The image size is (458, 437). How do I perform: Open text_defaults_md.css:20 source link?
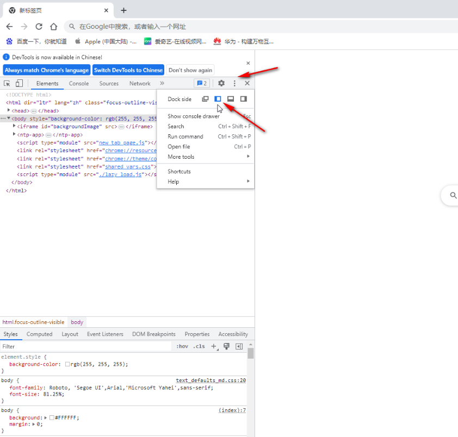coord(211,380)
